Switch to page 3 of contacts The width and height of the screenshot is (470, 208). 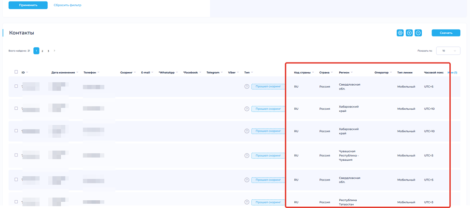coord(48,51)
